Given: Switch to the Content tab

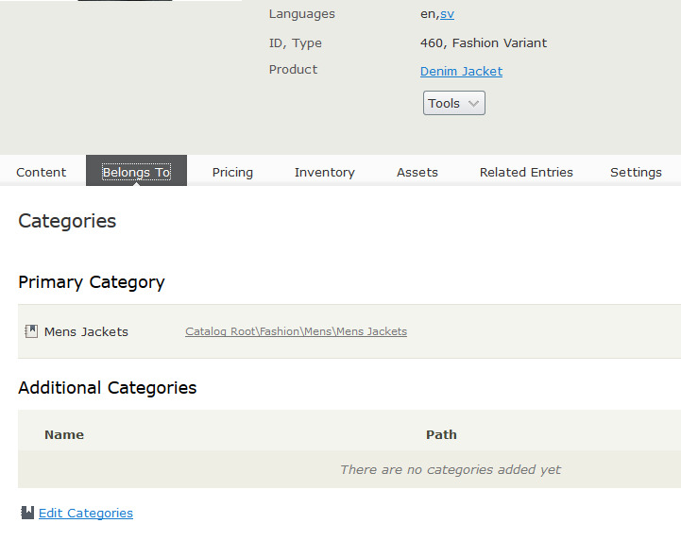Looking at the screenshot, I should (x=42, y=172).
